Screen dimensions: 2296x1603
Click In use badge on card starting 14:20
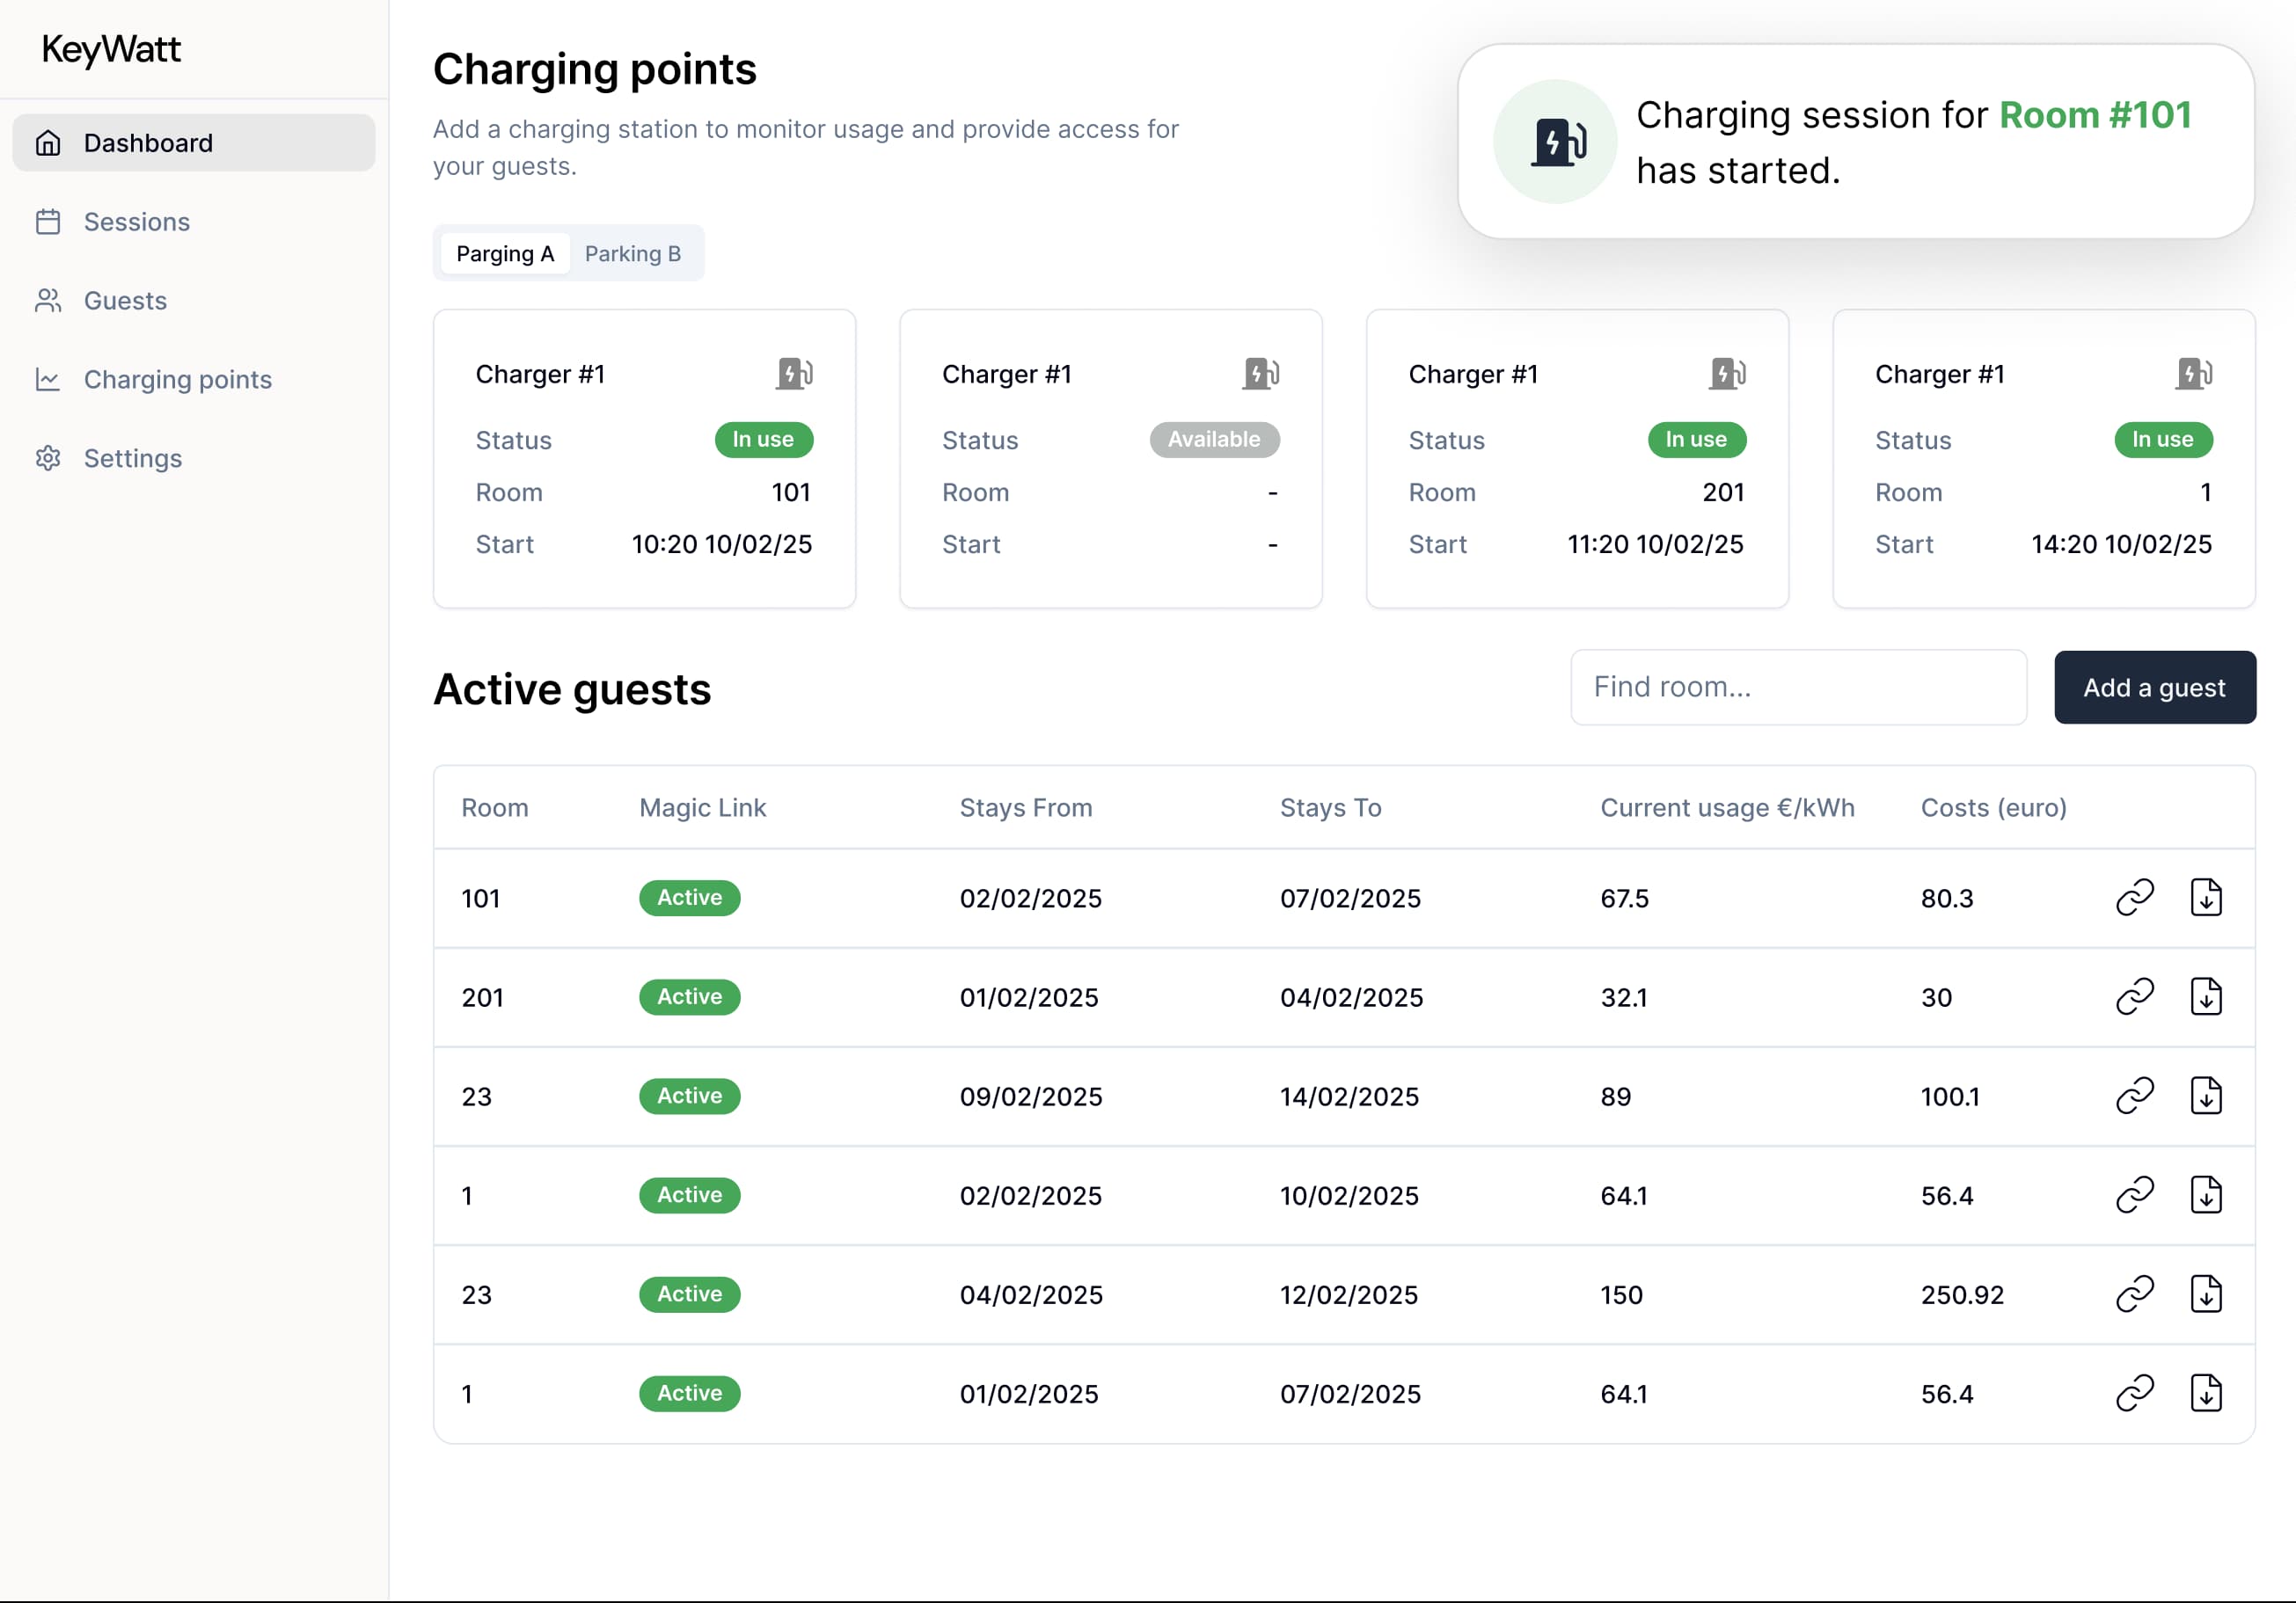click(2163, 440)
